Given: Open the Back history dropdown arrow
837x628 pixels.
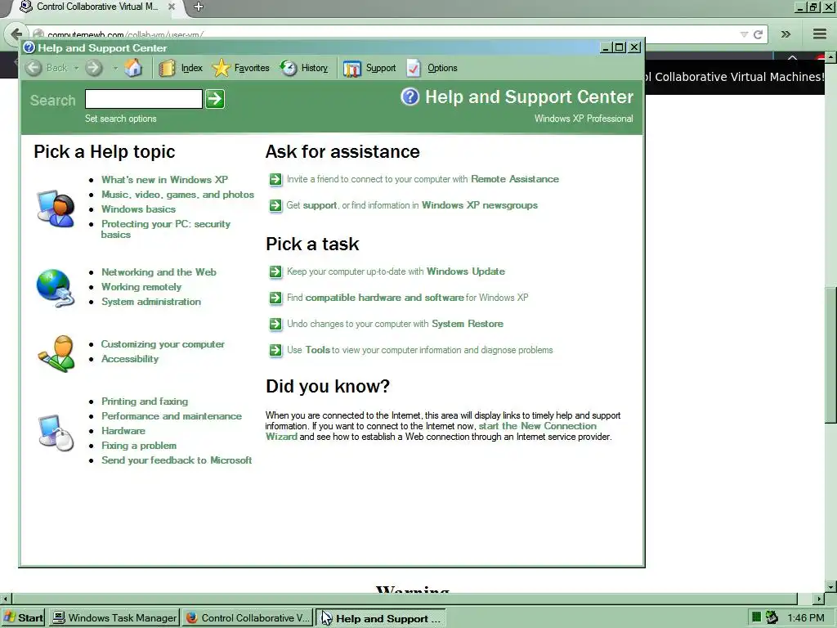Looking at the screenshot, I should (76, 68).
